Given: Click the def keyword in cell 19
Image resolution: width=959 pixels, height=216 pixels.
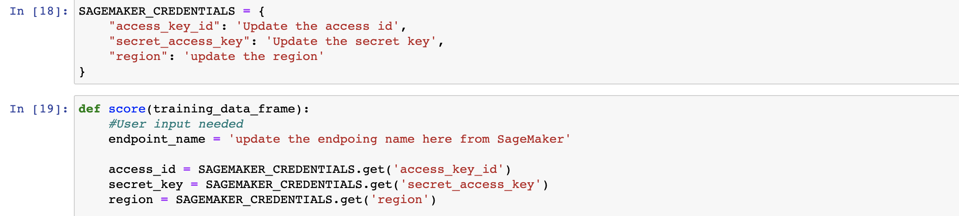Looking at the screenshot, I should point(89,109).
